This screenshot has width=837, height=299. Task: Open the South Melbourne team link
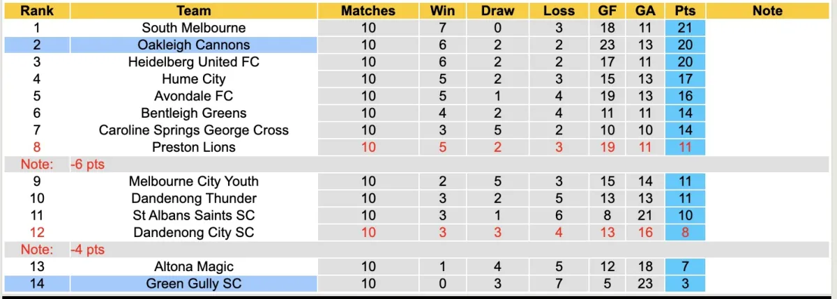tap(193, 28)
